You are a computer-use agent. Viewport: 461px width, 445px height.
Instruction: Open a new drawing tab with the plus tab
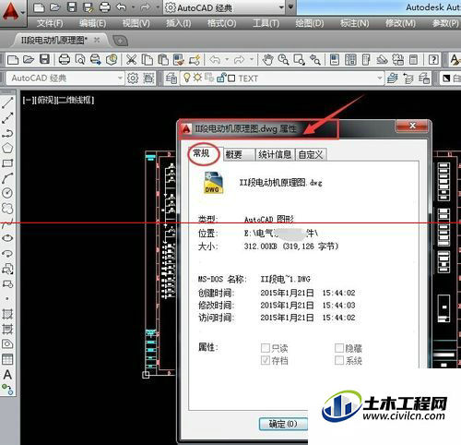[120, 41]
